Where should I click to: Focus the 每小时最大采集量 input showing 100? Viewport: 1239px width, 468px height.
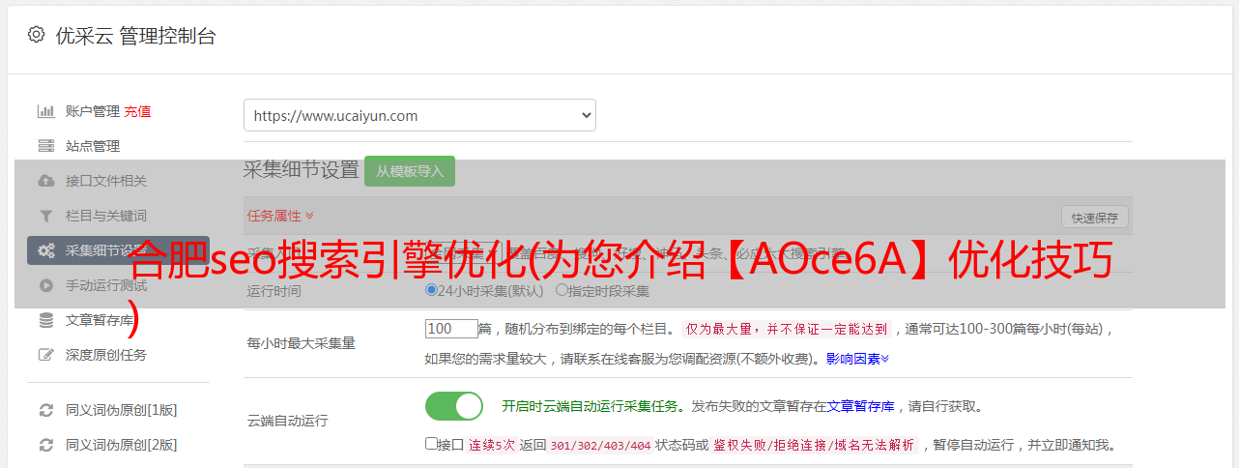(x=451, y=329)
